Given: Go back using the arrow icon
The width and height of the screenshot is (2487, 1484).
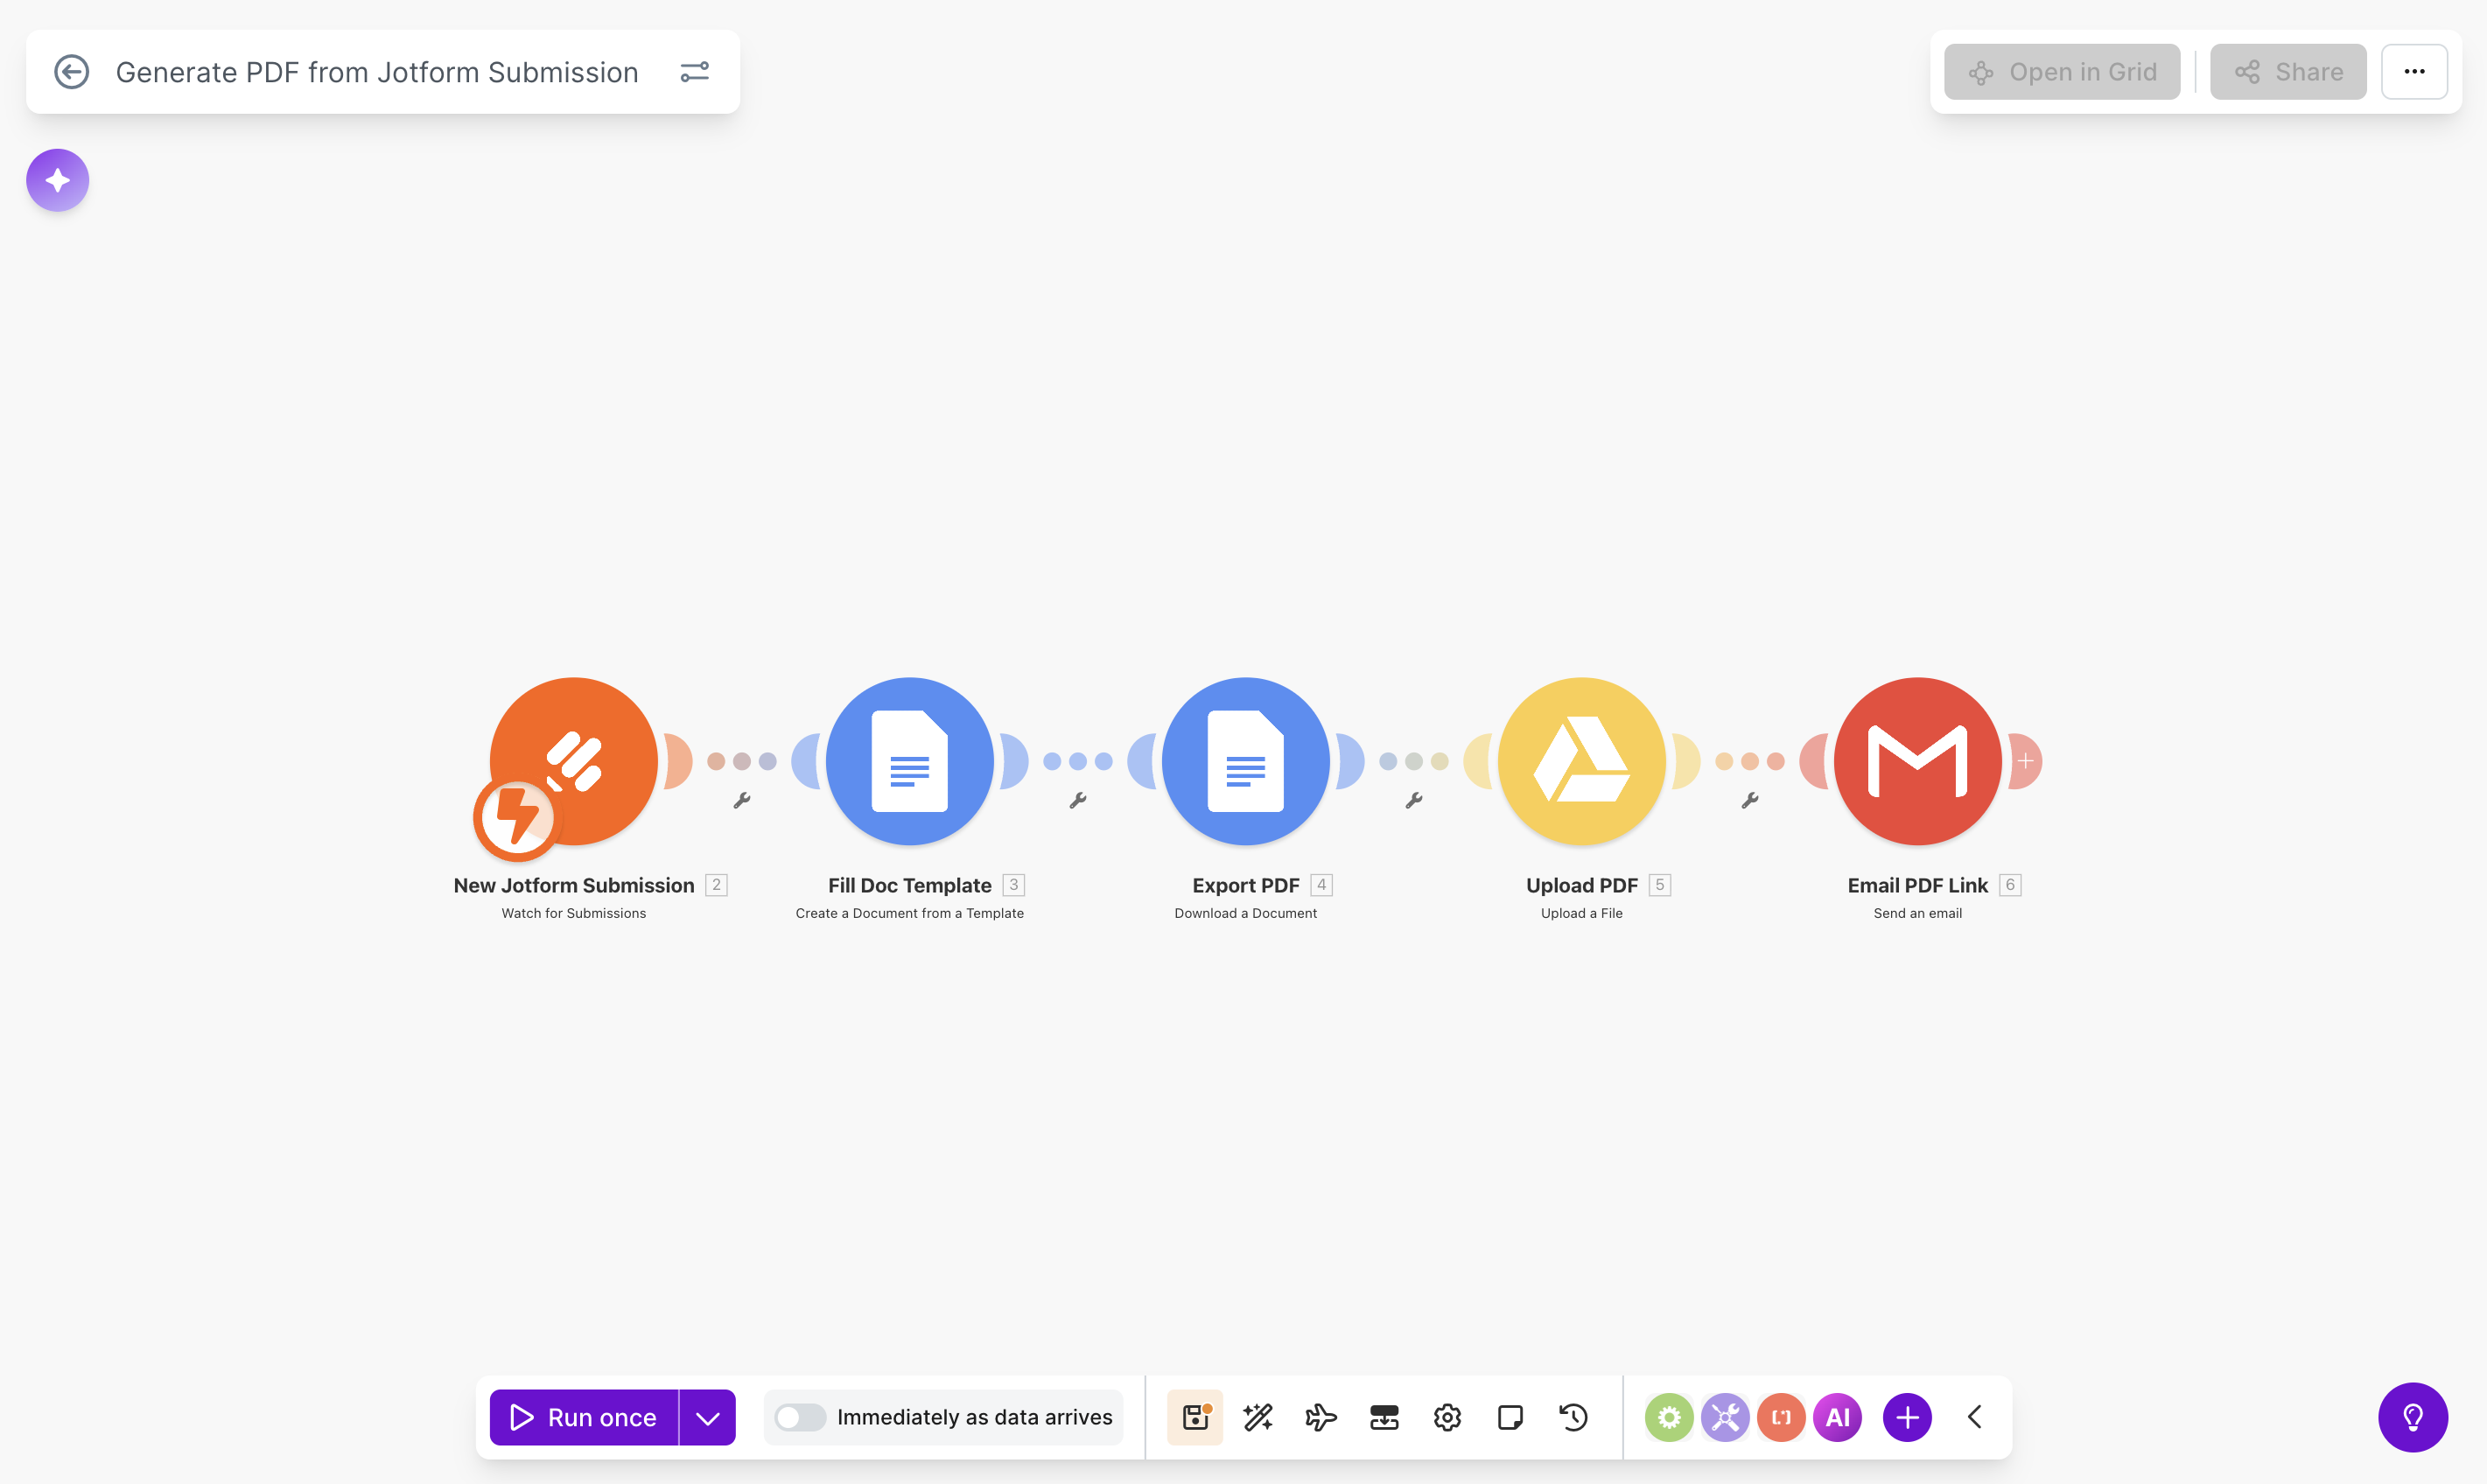Looking at the screenshot, I should (71, 72).
